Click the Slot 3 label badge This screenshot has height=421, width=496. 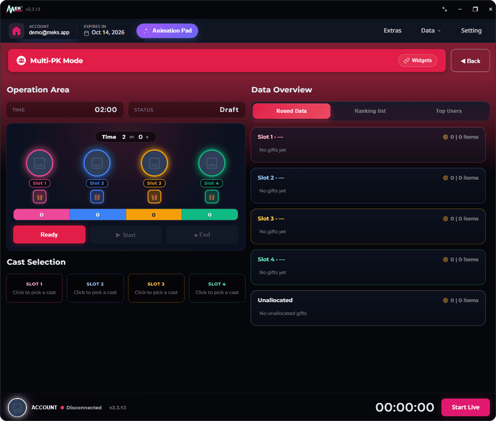tap(154, 183)
